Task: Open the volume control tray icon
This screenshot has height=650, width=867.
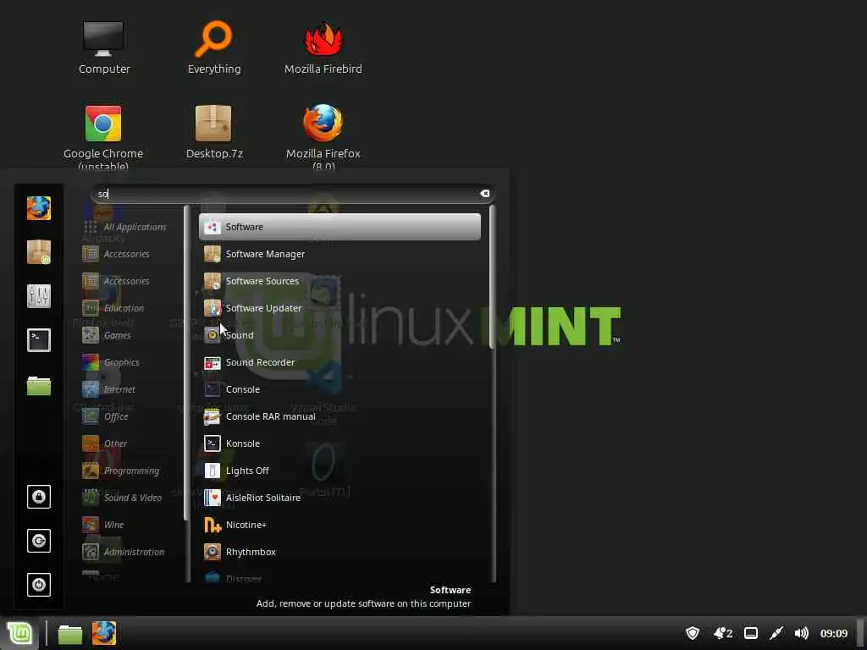Action: point(801,633)
